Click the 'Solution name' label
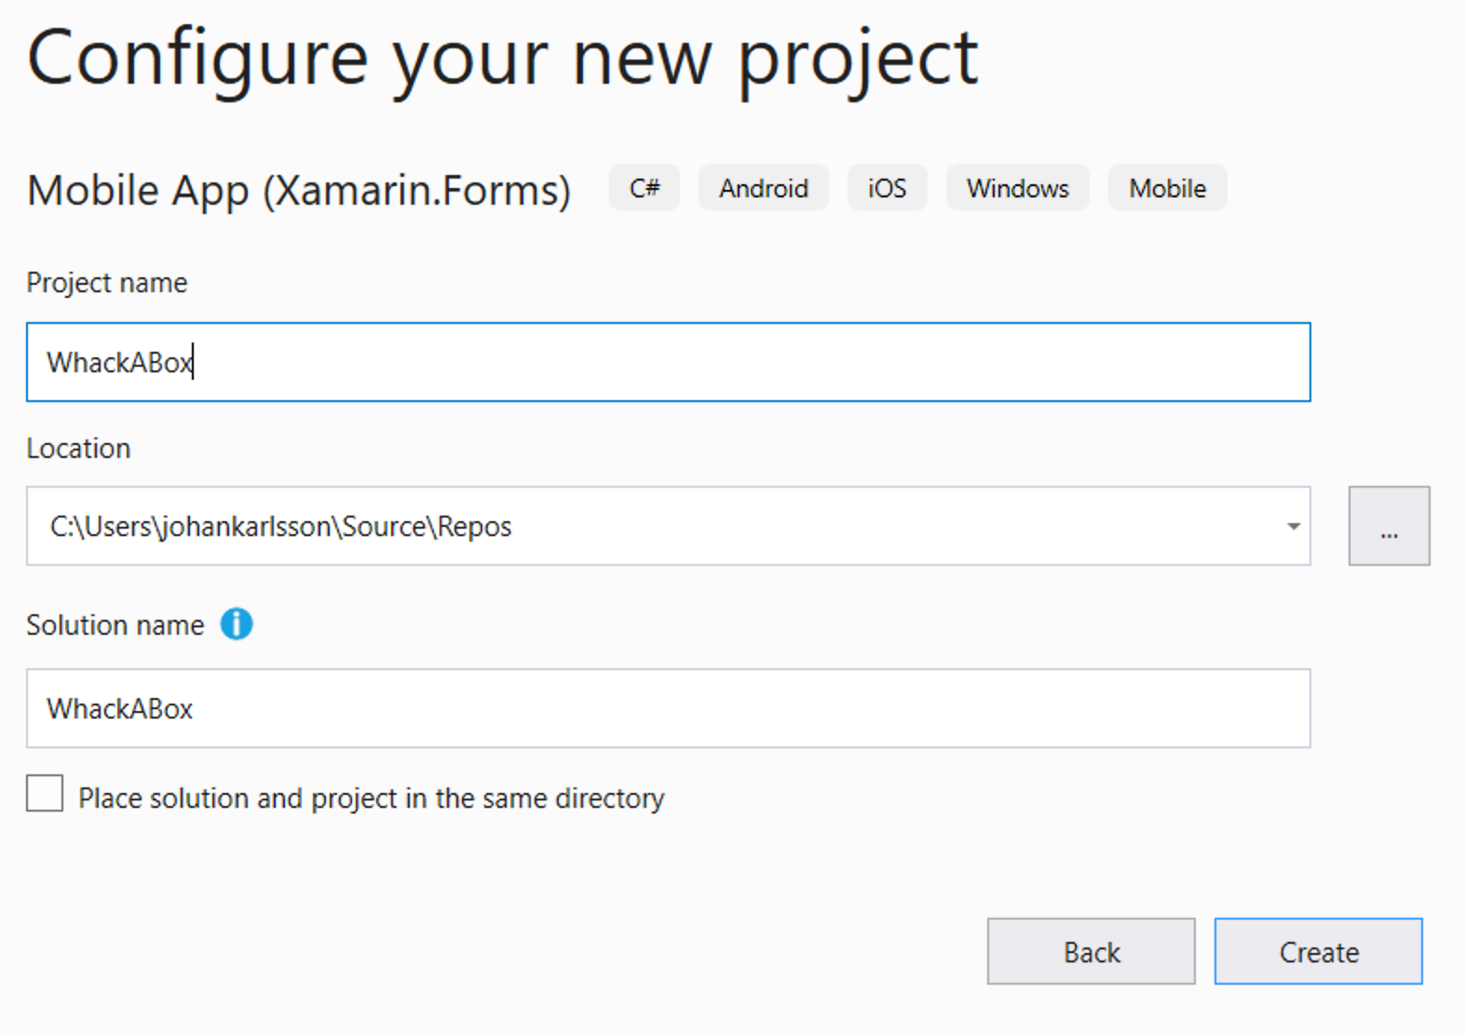 115,625
